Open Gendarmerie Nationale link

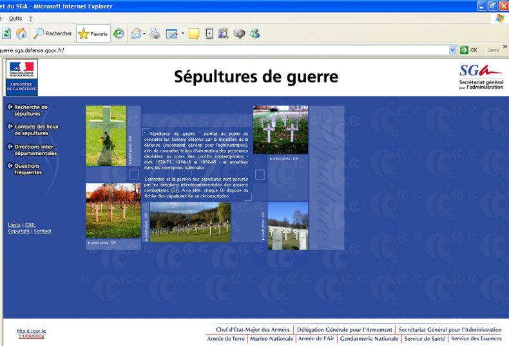click(x=369, y=338)
